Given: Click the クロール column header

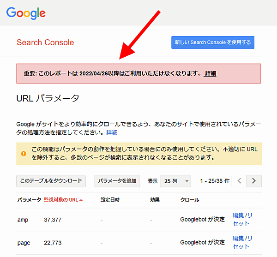Looking at the screenshot, I should pos(190,200).
